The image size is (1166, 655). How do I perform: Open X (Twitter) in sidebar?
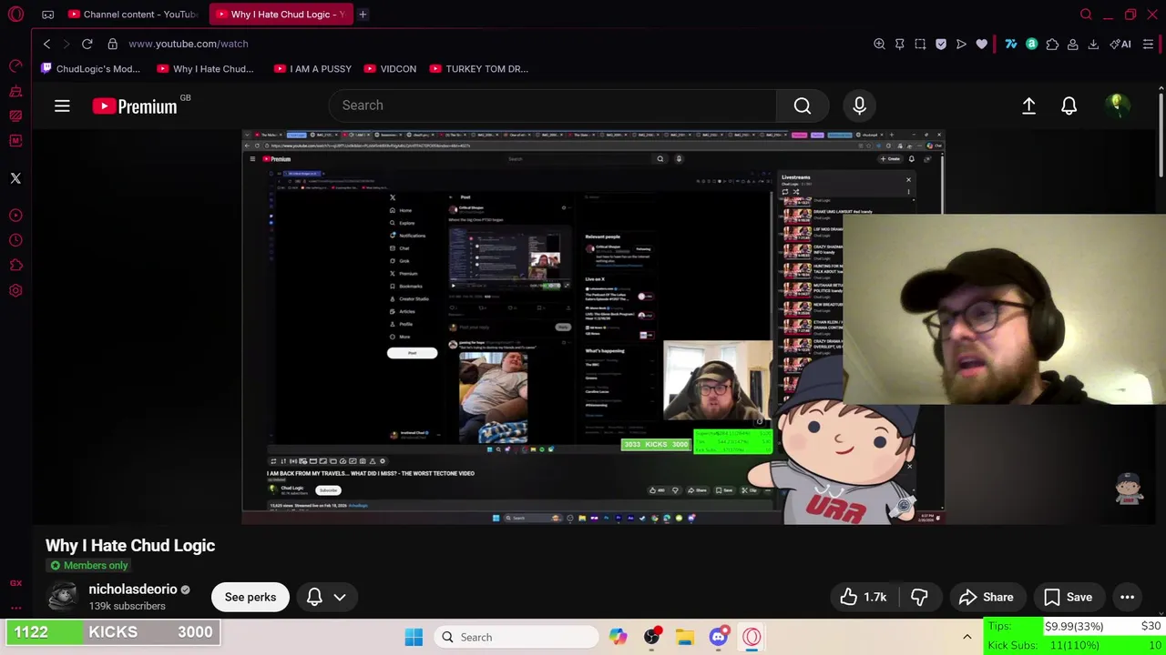click(15, 178)
